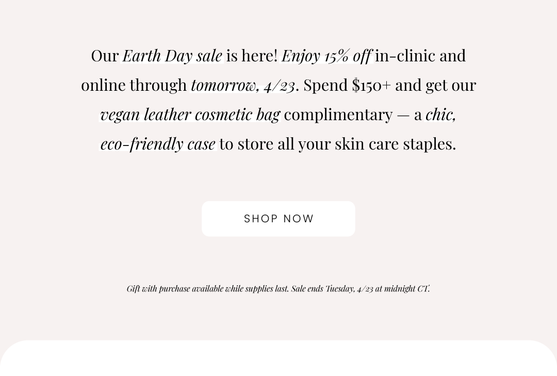The image size is (557, 376).
Task: Click the 'online through' text
Action: pos(134,86)
